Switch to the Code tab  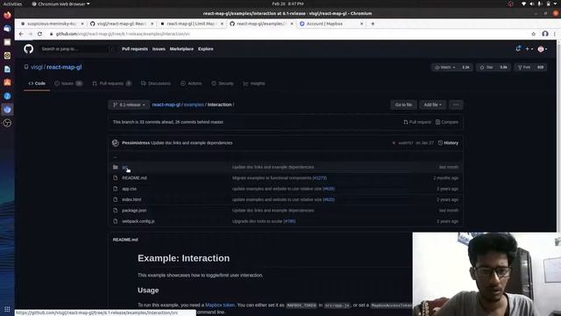coord(37,83)
